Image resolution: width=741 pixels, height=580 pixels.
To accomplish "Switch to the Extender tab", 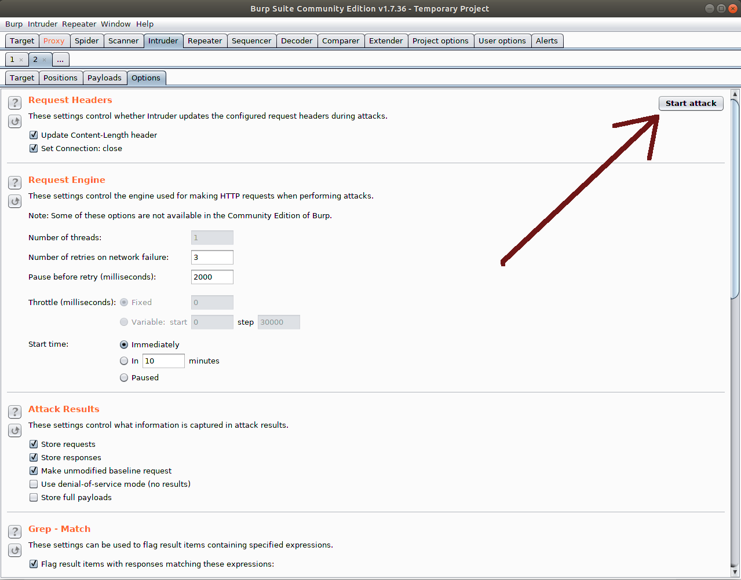I will coord(386,41).
